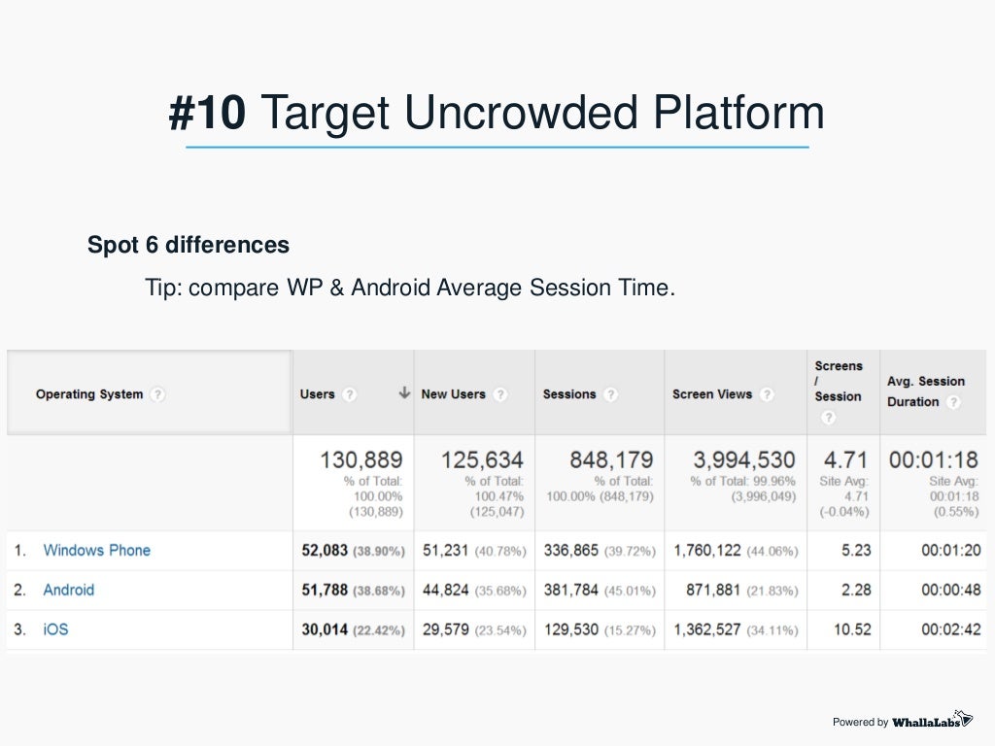This screenshot has width=995, height=747.
Task: Sort by Sessions column header
Action: pyautogui.click(x=569, y=394)
